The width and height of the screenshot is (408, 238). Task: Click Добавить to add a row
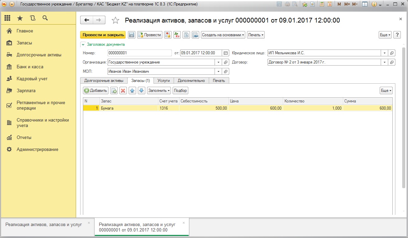[96, 90]
